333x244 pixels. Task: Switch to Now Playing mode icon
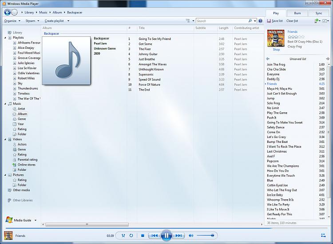click(x=323, y=235)
